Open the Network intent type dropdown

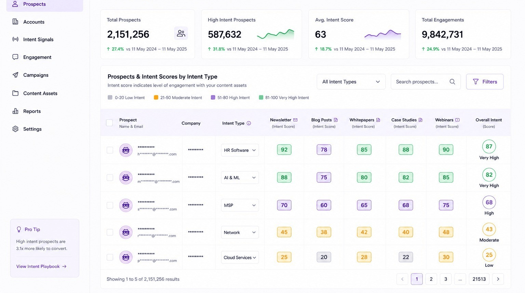pos(240,232)
